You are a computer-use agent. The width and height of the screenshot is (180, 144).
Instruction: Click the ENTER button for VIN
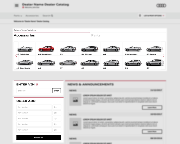coord(57,91)
